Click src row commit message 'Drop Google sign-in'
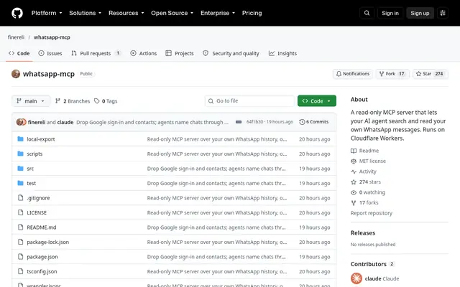460x287 pixels. click(216, 169)
